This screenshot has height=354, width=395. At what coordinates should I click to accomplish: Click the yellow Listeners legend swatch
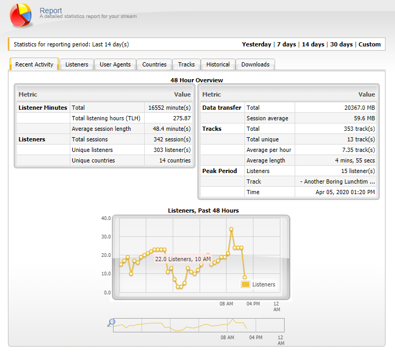pyautogui.click(x=246, y=284)
